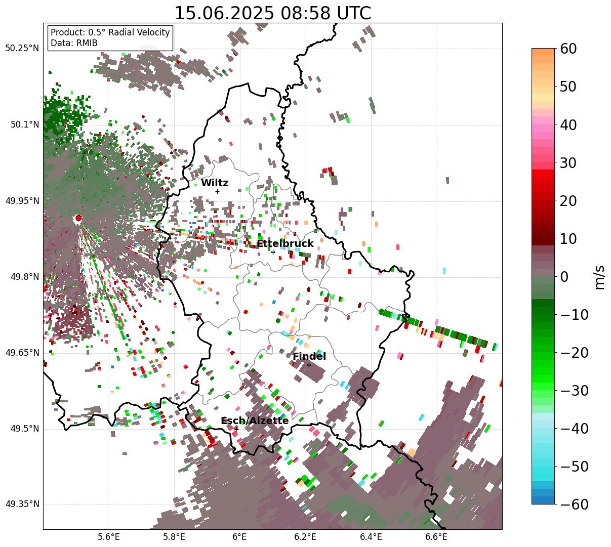This screenshot has height=547, width=611.
Task: Click the Wiltz cross marker
Action: pyautogui.click(x=217, y=191)
